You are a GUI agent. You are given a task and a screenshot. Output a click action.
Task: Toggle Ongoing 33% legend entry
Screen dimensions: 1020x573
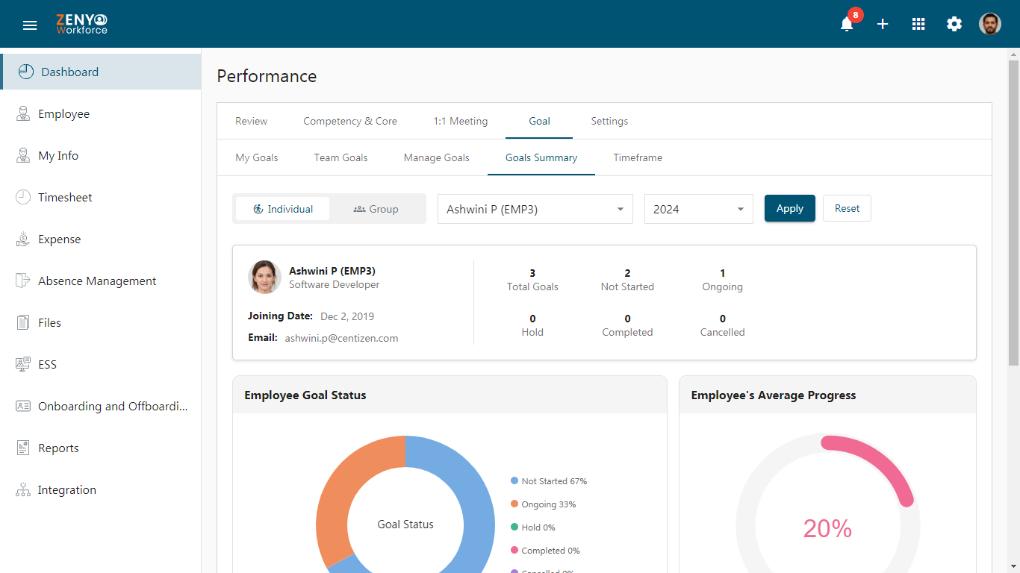pos(544,504)
